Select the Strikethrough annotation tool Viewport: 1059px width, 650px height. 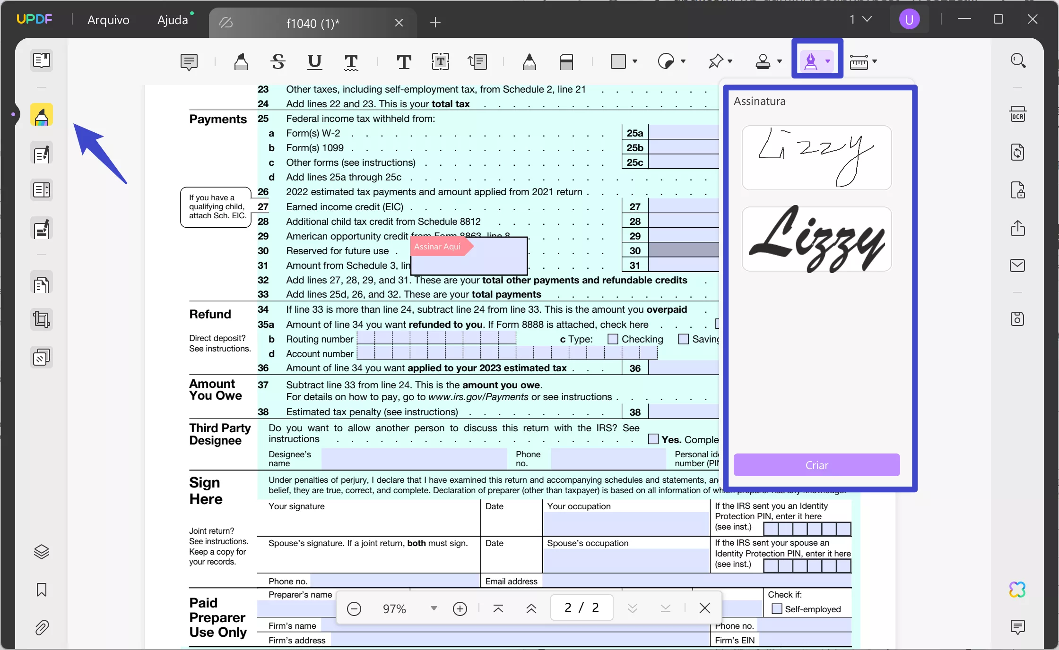coord(278,62)
